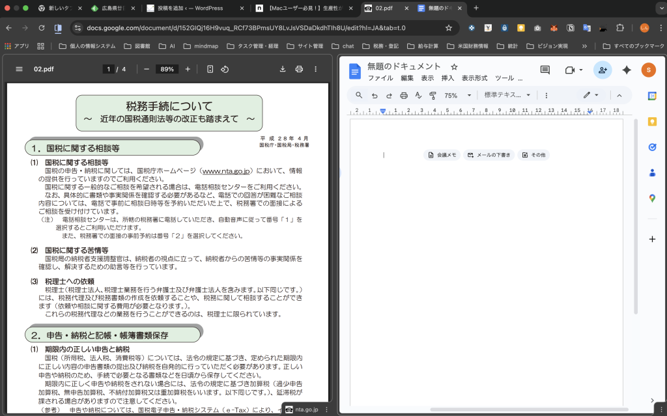Open the editing mode pencil dropdown
This screenshot has width=667, height=416.
point(591,95)
